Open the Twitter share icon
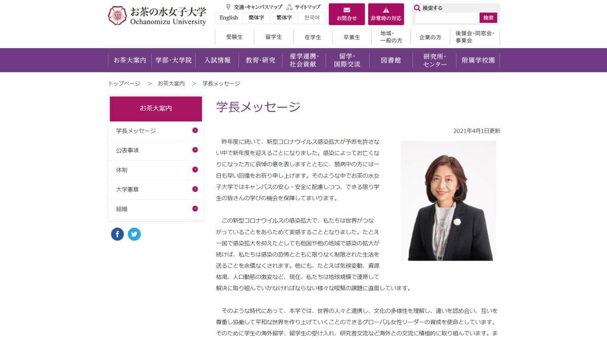Screen dimensions: 607x340 [x=134, y=234]
